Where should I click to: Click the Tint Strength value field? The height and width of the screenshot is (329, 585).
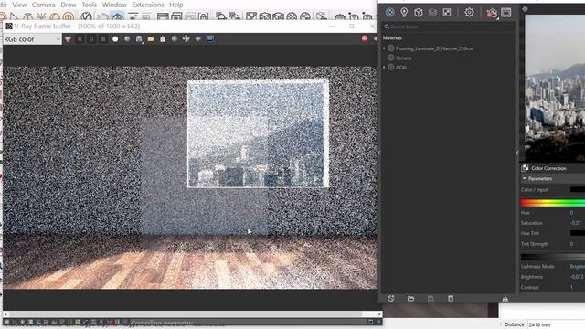tap(577, 244)
